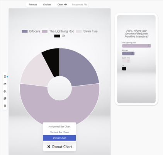Toggle the Swim Fins legend entry
The width and height of the screenshot is (163, 155).
[87, 31]
